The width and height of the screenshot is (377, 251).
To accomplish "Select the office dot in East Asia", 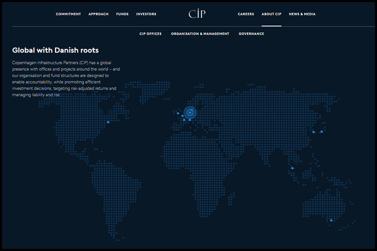I will point(313,132).
